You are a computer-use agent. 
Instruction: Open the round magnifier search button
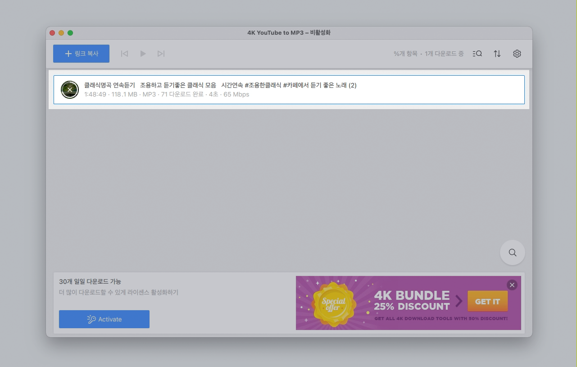point(513,252)
